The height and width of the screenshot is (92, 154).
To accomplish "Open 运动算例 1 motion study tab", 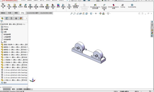I will (x=27, y=89).
